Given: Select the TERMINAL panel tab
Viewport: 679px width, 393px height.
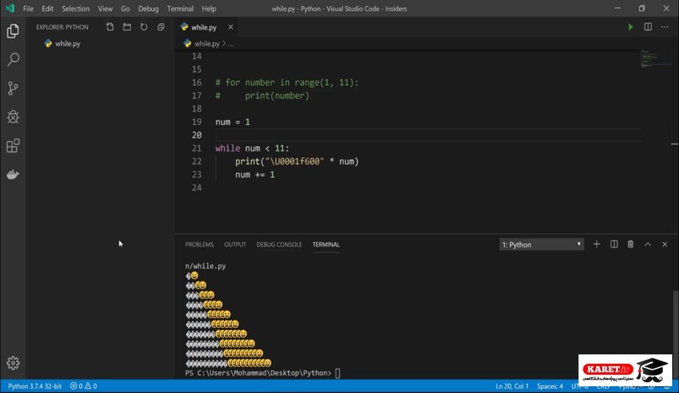Looking at the screenshot, I should click(326, 245).
